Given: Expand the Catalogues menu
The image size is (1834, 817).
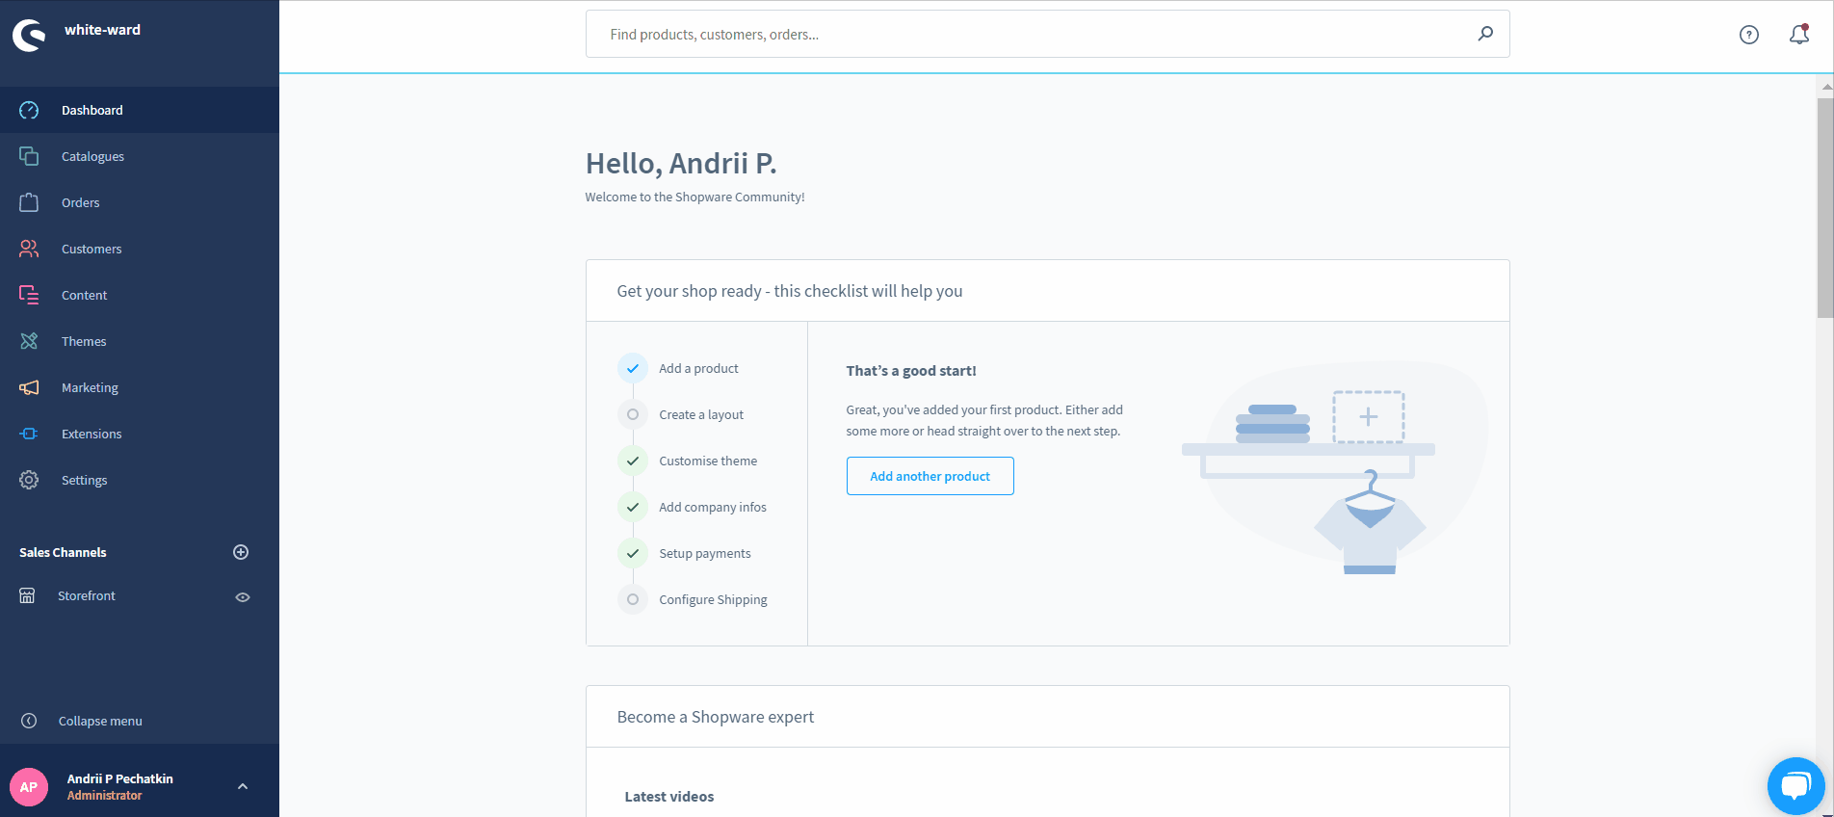Looking at the screenshot, I should pos(92,156).
